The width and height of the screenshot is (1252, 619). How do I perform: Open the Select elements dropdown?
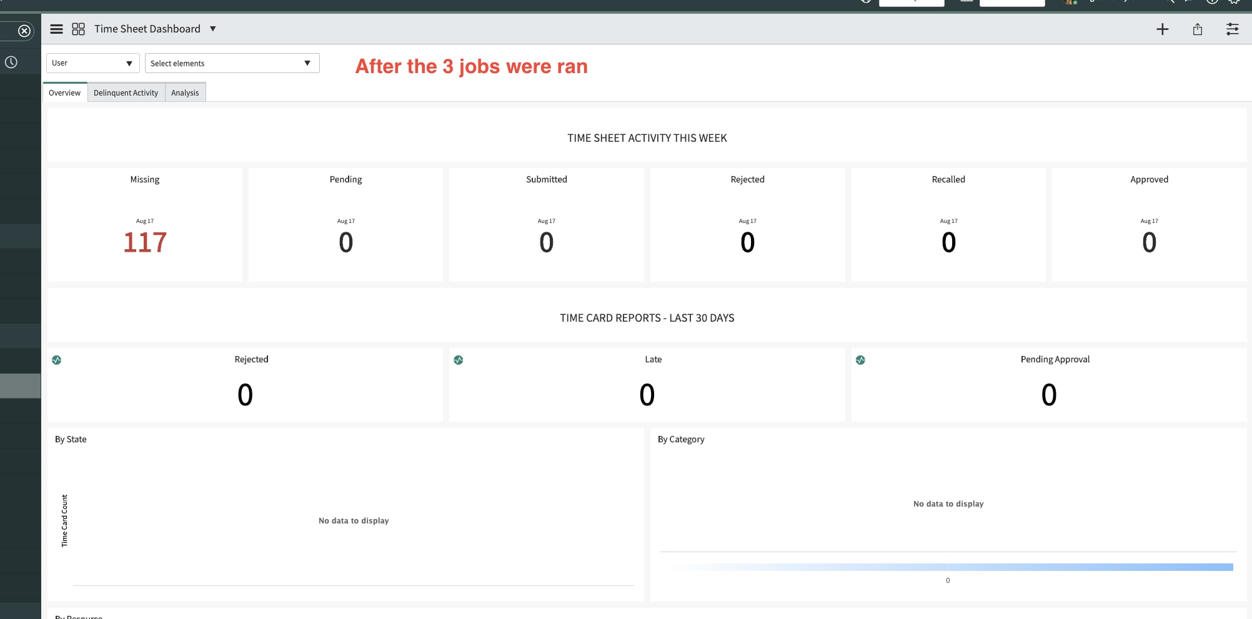[232, 62]
